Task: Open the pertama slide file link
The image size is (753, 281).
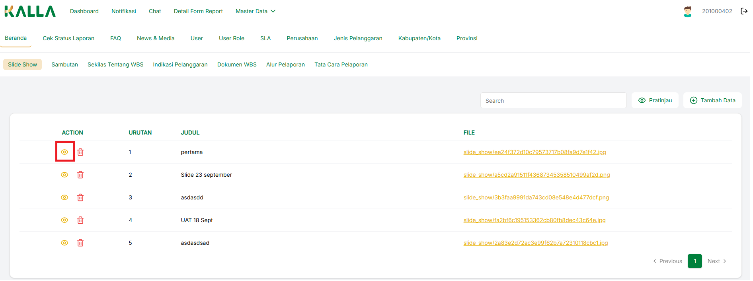Action: tap(535, 152)
